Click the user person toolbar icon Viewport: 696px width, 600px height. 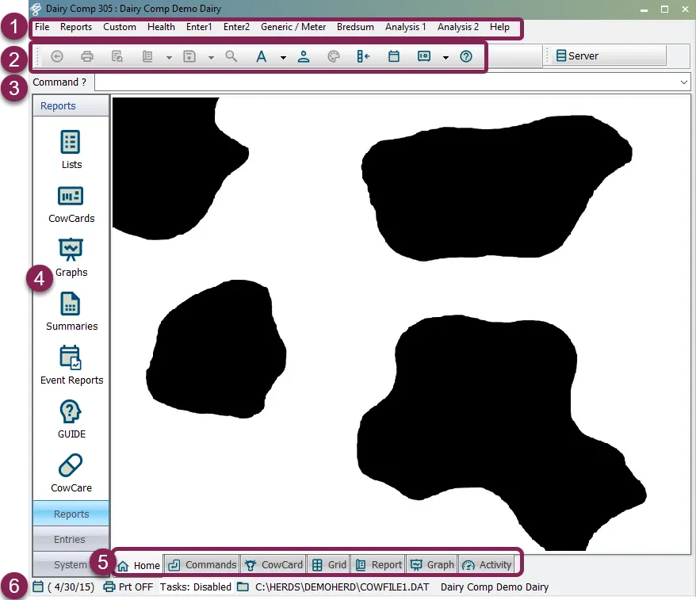[x=304, y=56]
